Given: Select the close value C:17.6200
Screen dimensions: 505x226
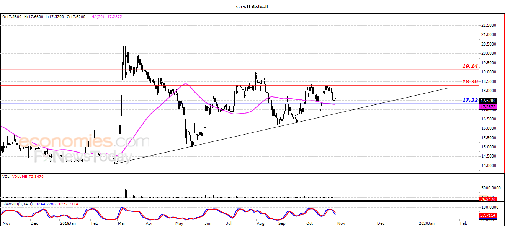Looking at the screenshot, I should 76,17.
